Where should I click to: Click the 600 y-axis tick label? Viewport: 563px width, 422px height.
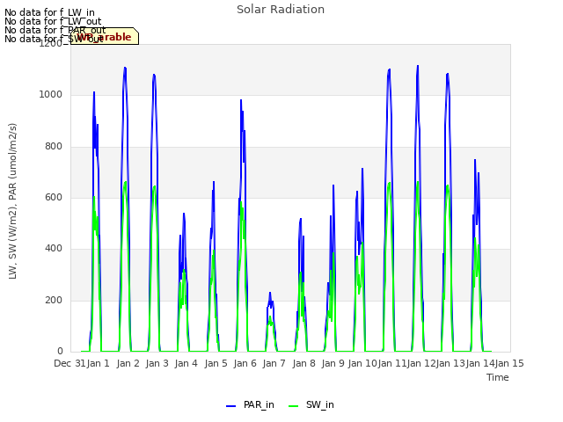(54, 198)
